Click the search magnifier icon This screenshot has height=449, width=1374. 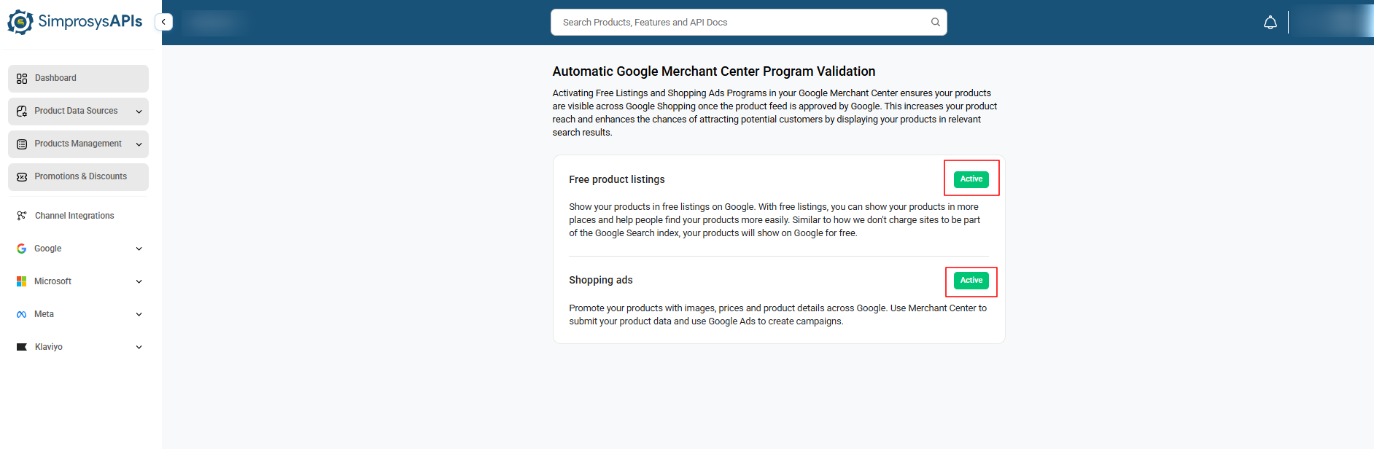point(935,23)
